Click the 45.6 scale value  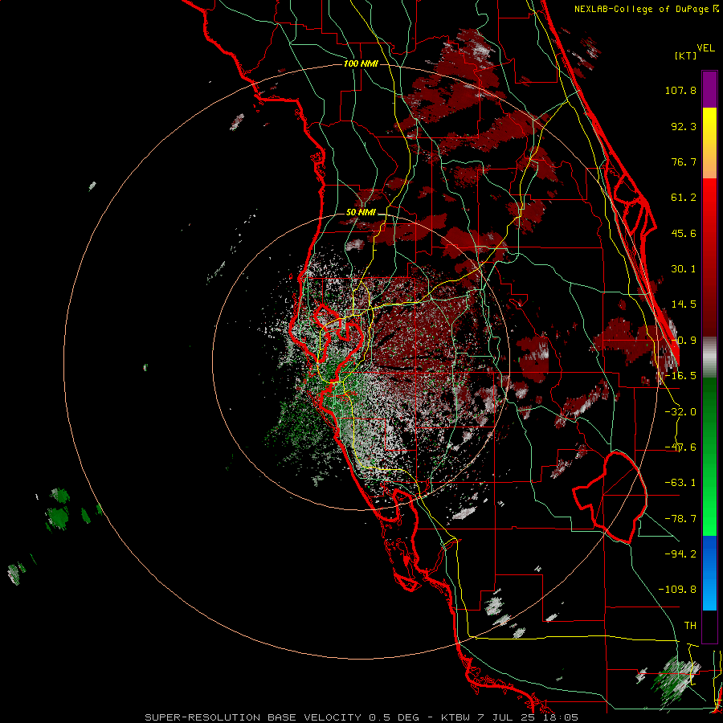point(684,233)
